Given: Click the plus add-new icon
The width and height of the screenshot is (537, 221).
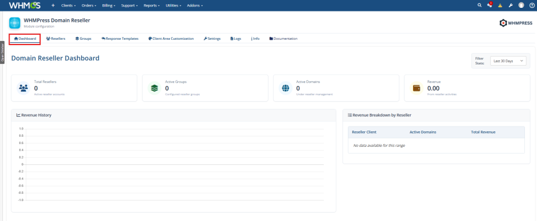Looking at the screenshot, I should pyautogui.click(x=53, y=5).
